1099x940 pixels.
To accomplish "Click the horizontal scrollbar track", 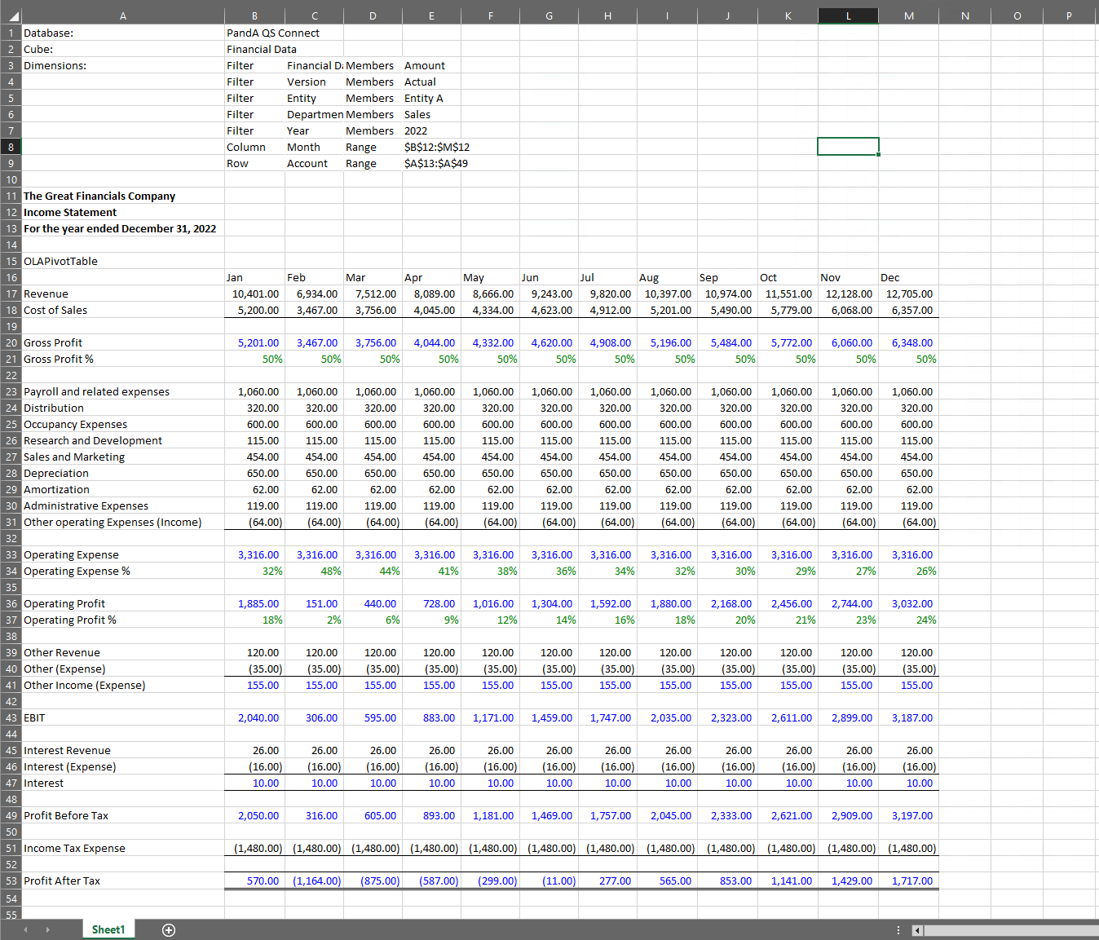I will [1011, 930].
